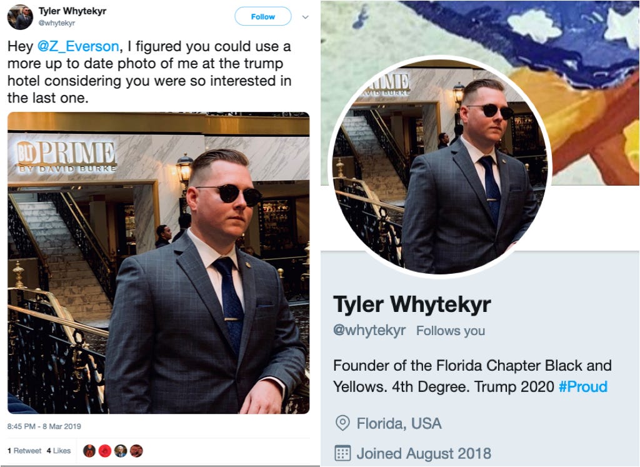Click the large circular profile picture
Viewport: 640px width, 467px height.
pyautogui.click(x=440, y=166)
